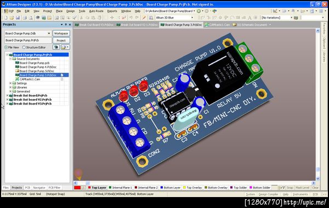Open the Projects panel options dropdown arrow

pyautogui.click(x=61, y=25)
